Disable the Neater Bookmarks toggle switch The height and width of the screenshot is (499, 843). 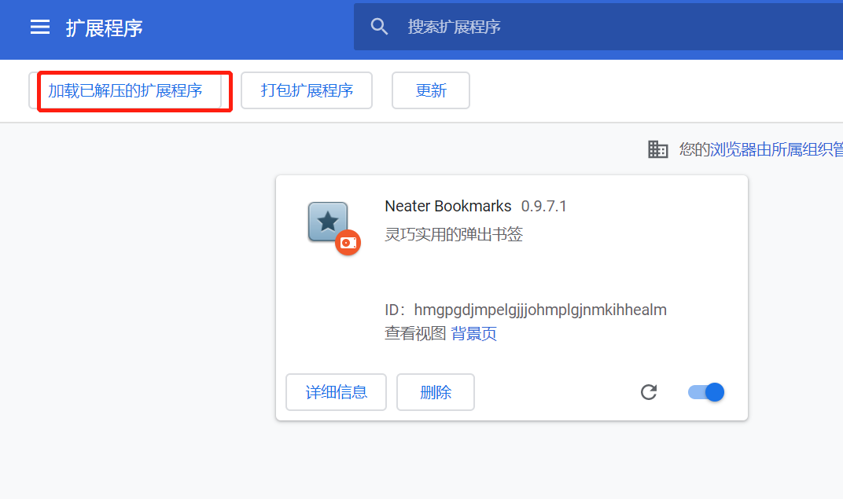coord(706,392)
